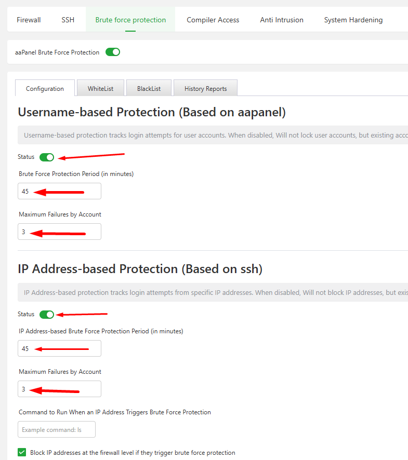Image resolution: width=408 pixels, height=460 pixels.
Task: Open the Firewall tab
Action: tap(29, 20)
